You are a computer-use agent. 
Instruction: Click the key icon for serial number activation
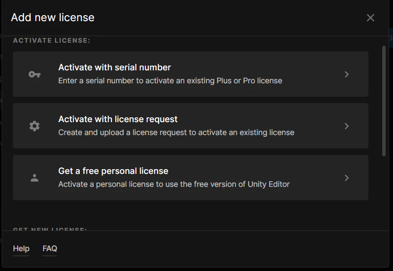[35, 74]
